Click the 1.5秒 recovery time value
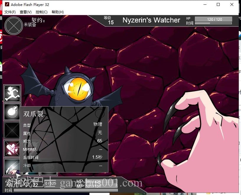 pos(97,157)
